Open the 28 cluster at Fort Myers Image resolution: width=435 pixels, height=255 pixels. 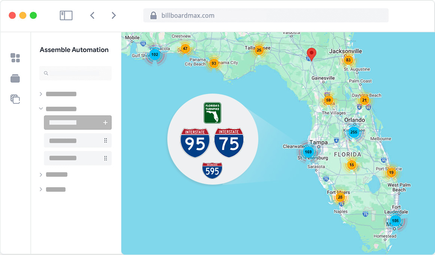click(340, 197)
